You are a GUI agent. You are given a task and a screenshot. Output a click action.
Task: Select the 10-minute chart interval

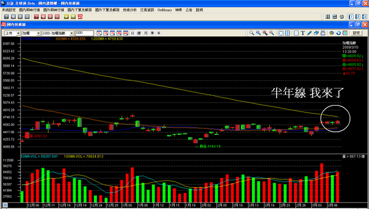click(106, 33)
